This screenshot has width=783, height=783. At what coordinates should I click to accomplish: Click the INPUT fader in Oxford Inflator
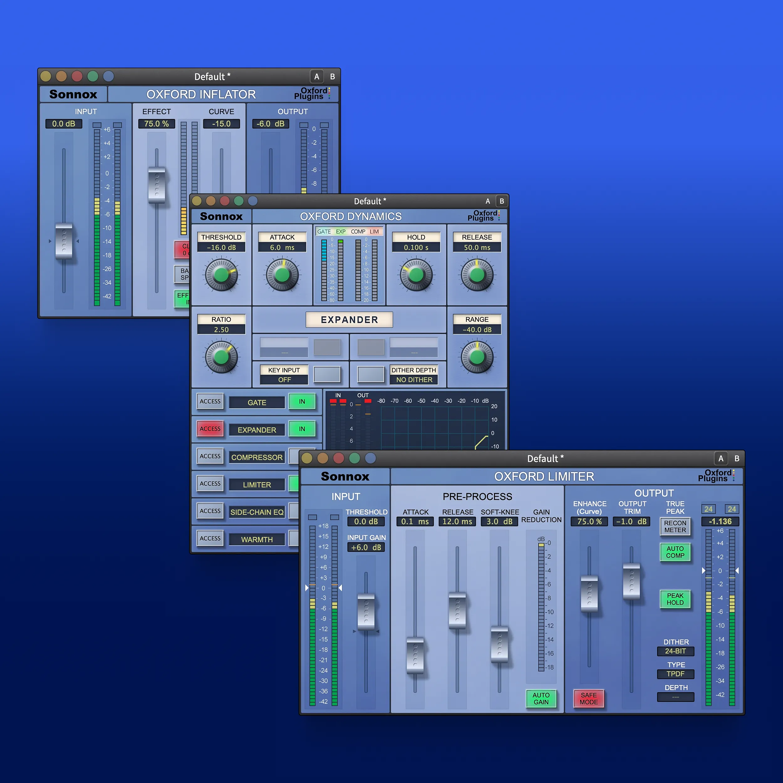point(64,241)
